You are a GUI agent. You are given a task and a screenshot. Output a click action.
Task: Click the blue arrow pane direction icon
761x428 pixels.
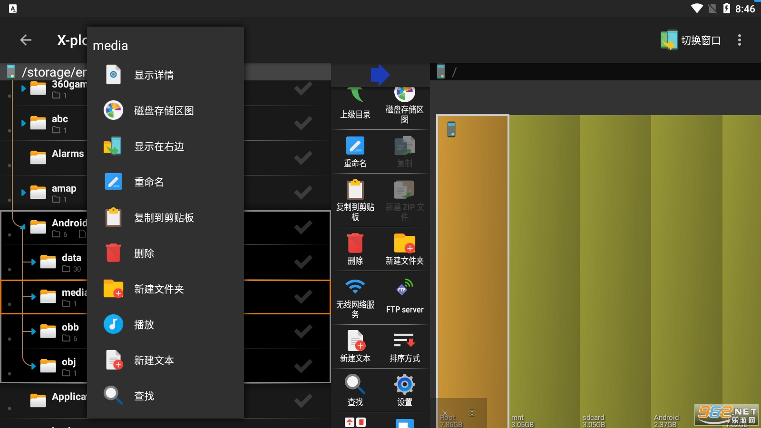(x=380, y=75)
